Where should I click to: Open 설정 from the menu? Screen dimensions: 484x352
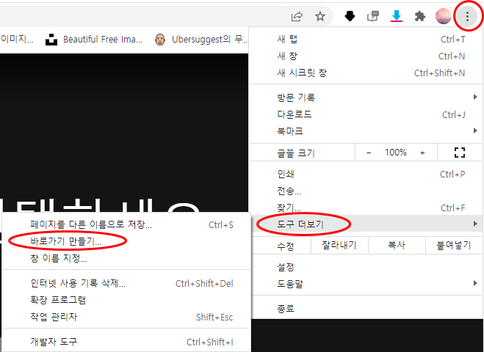click(366, 267)
